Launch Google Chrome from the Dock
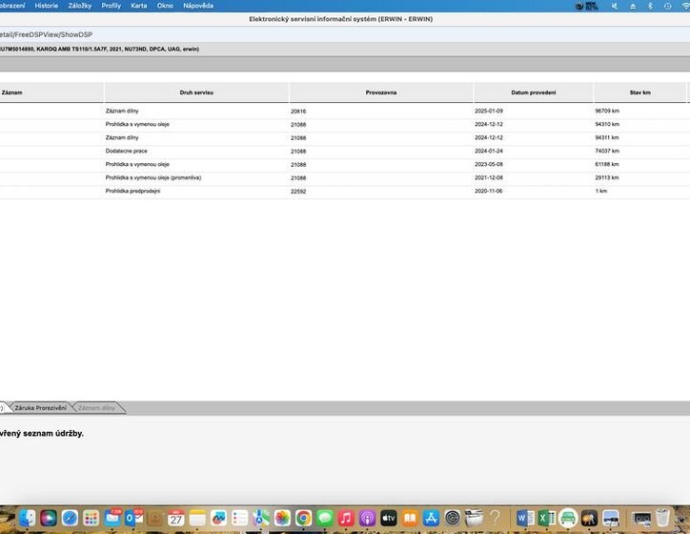 303,518
